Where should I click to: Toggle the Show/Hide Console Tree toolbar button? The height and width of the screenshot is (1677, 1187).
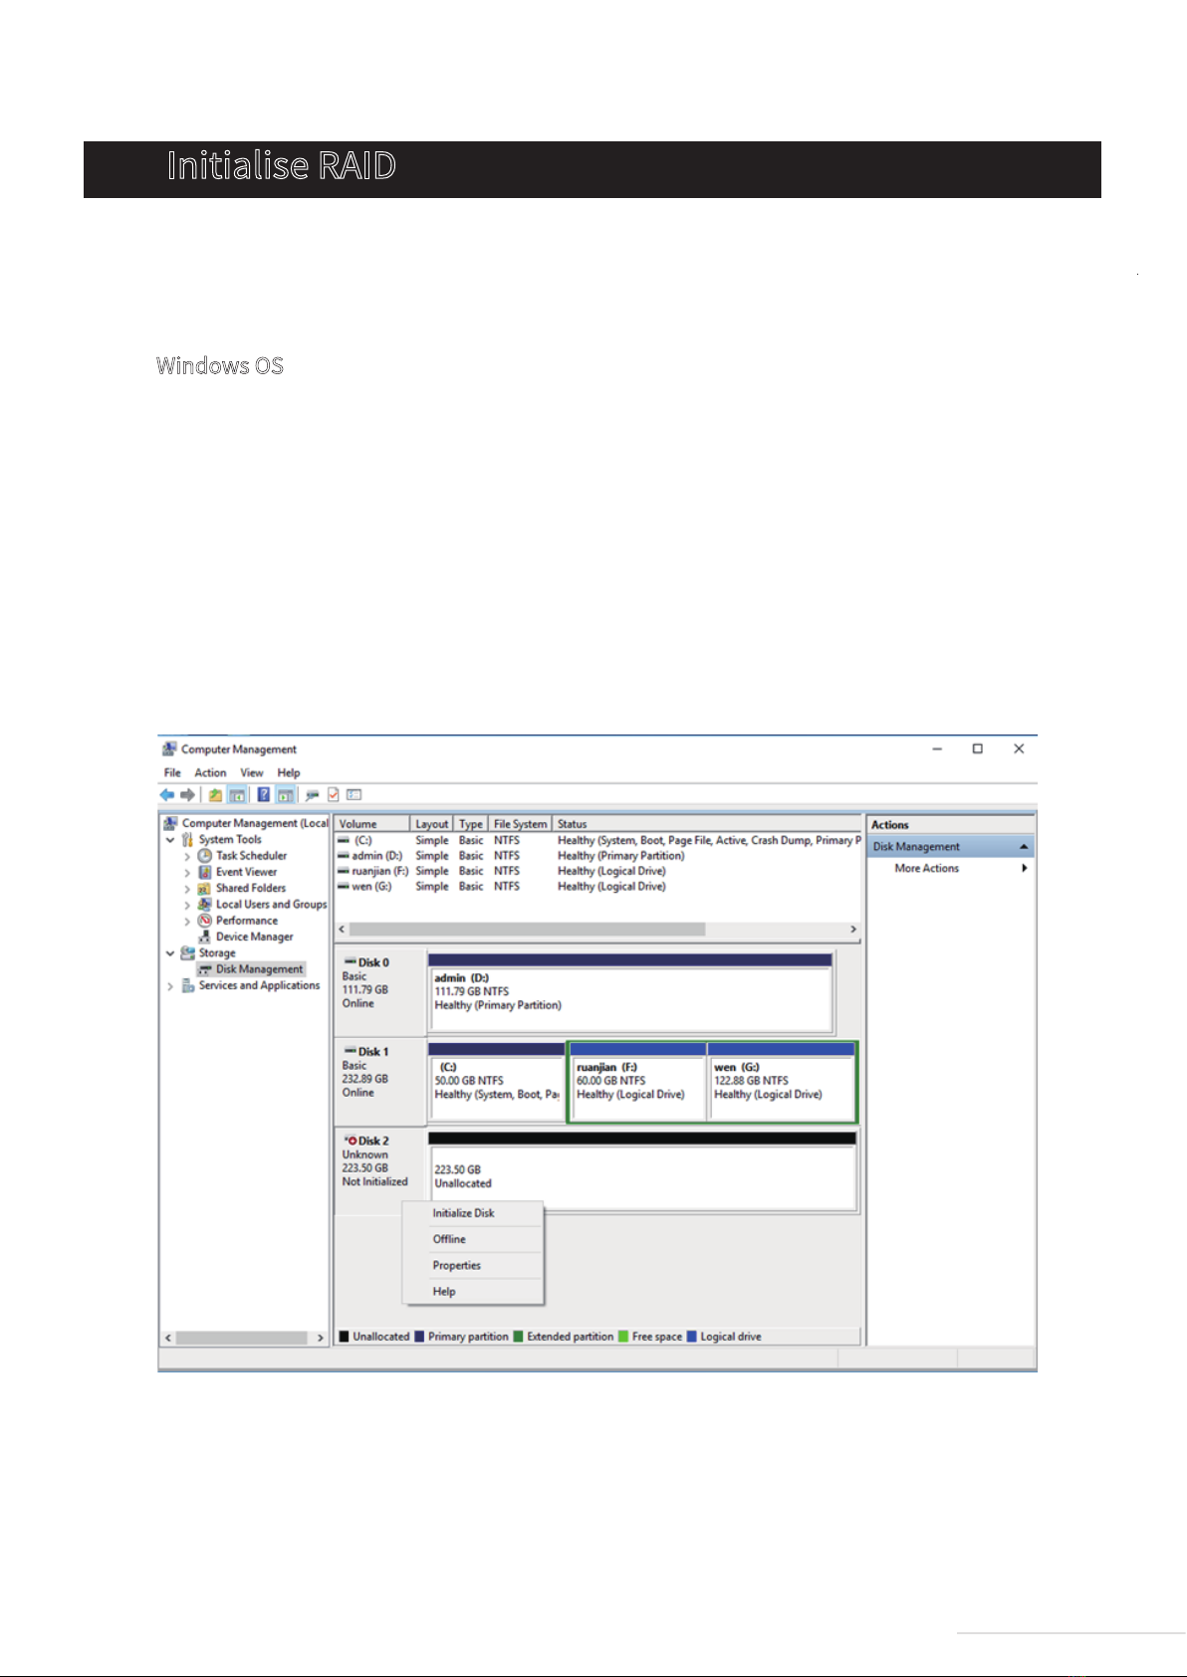[238, 795]
